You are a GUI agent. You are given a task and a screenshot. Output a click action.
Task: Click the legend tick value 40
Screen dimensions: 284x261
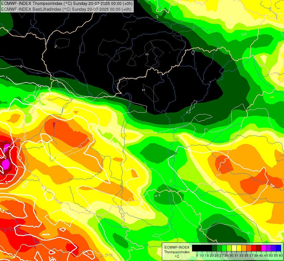tap(261, 255)
